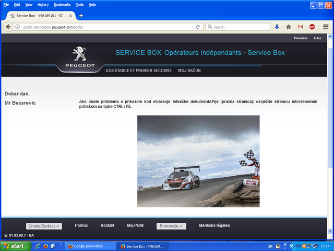Open the Croate(Serbie) language dropdown
Image resolution: width=334 pixels, height=251 pixels.
[44, 226]
